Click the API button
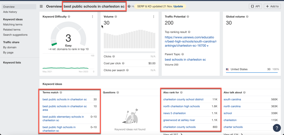284x135 pixels. [255, 6]
